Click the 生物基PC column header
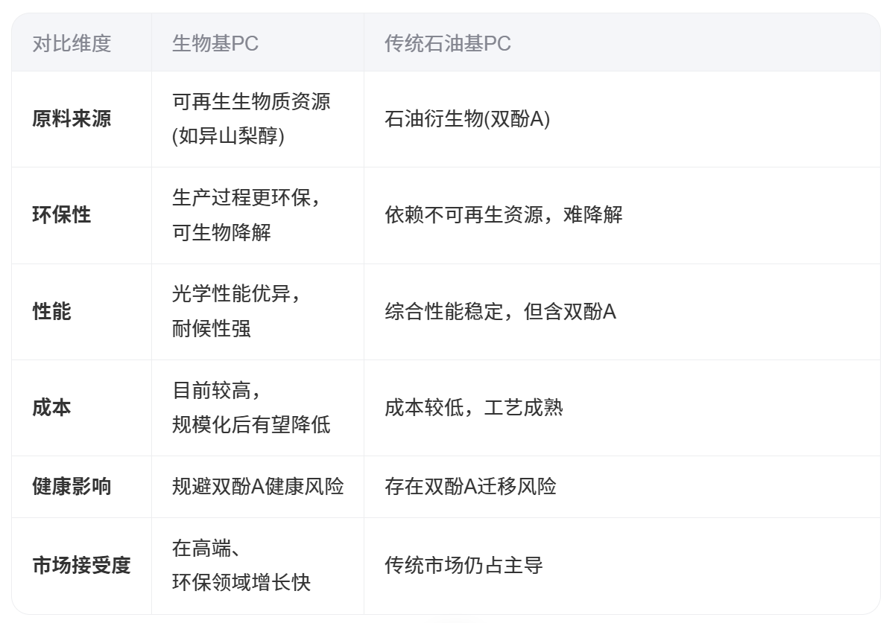889x623 pixels. (215, 43)
